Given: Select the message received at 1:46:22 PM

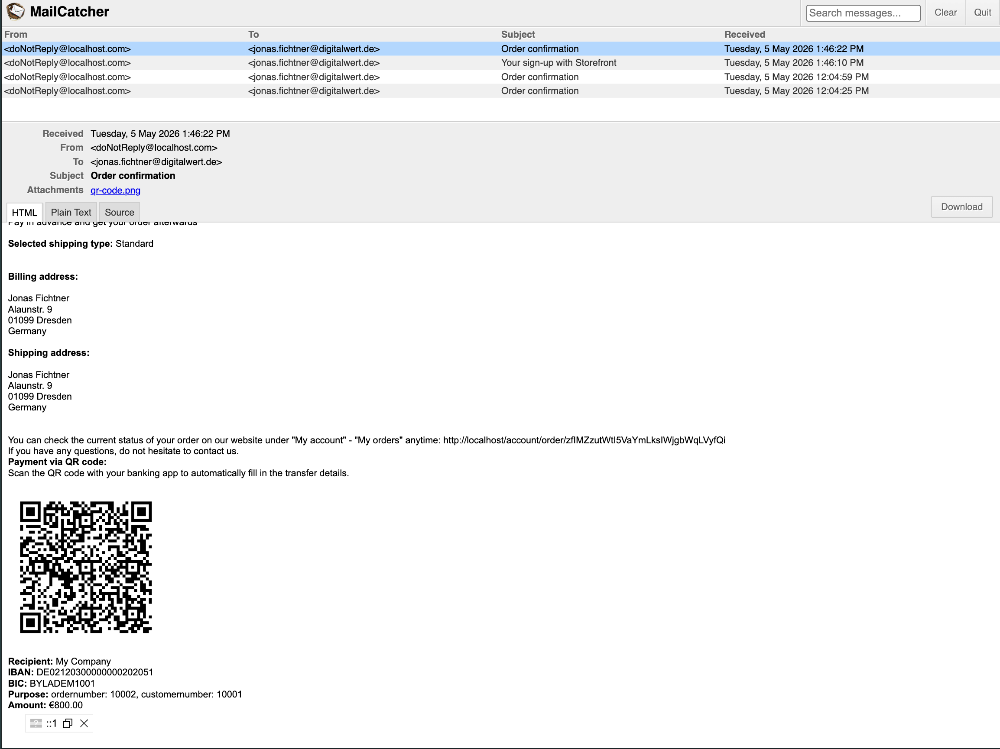Looking at the screenshot, I should tap(500, 49).
